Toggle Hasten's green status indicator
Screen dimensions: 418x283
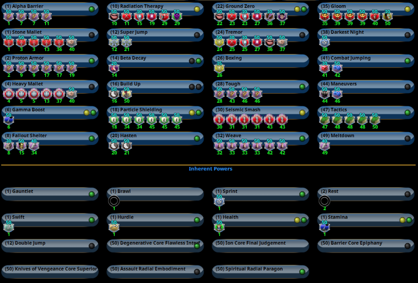coord(197,138)
